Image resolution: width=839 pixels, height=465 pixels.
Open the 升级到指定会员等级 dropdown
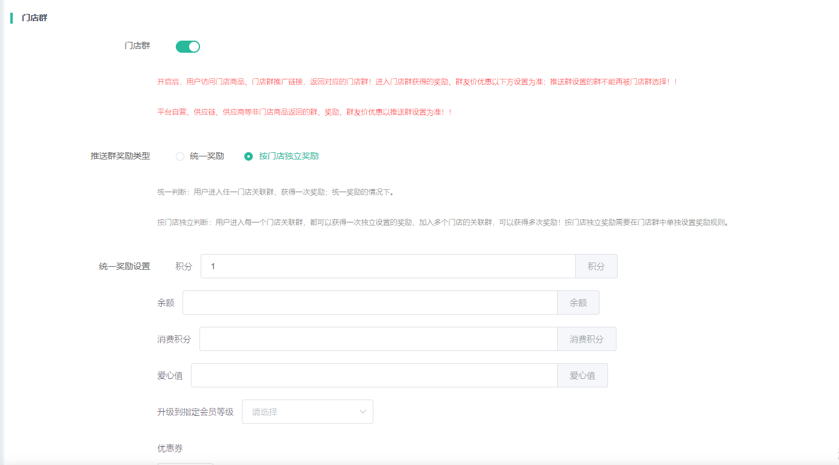(301, 412)
